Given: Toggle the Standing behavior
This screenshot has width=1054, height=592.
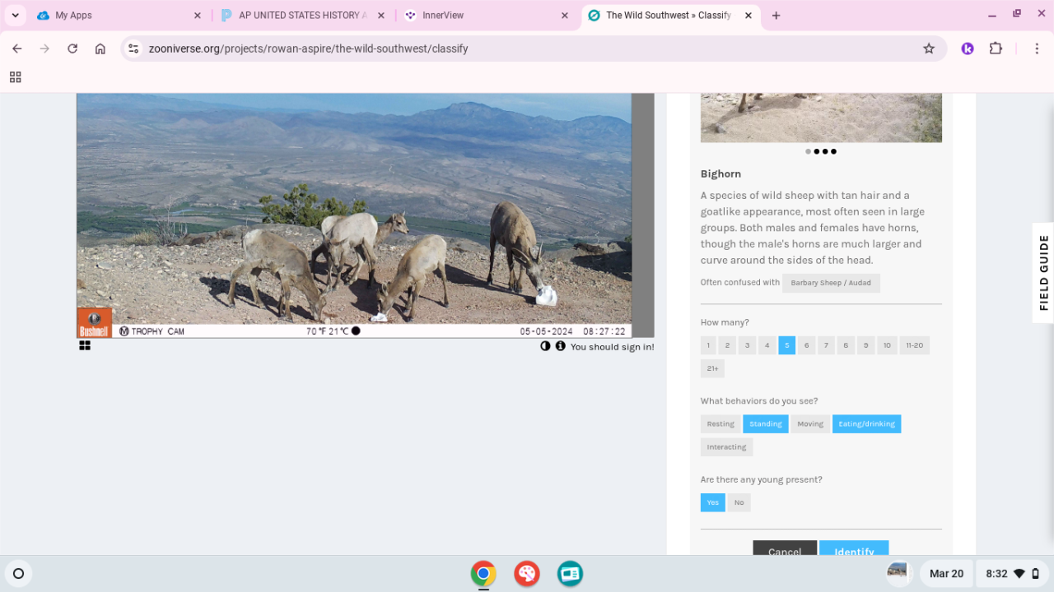Looking at the screenshot, I should click(766, 424).
